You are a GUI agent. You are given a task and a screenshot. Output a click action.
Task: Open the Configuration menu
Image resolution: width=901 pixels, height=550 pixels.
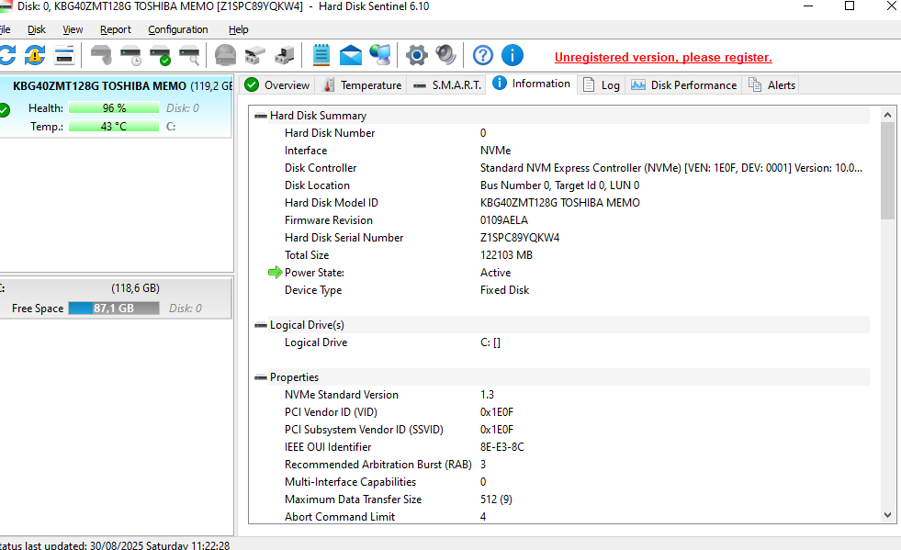click(178, 29)
